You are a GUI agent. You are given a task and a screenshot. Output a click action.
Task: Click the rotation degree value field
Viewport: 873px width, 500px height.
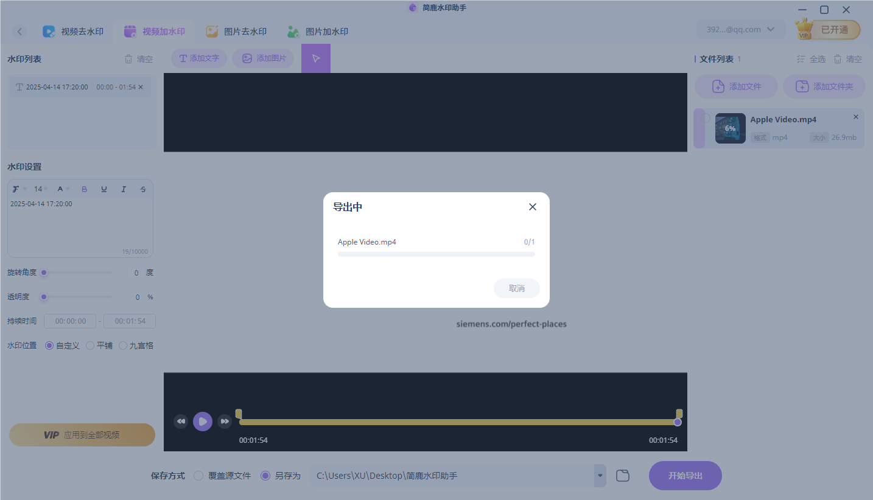click(135, 273)
